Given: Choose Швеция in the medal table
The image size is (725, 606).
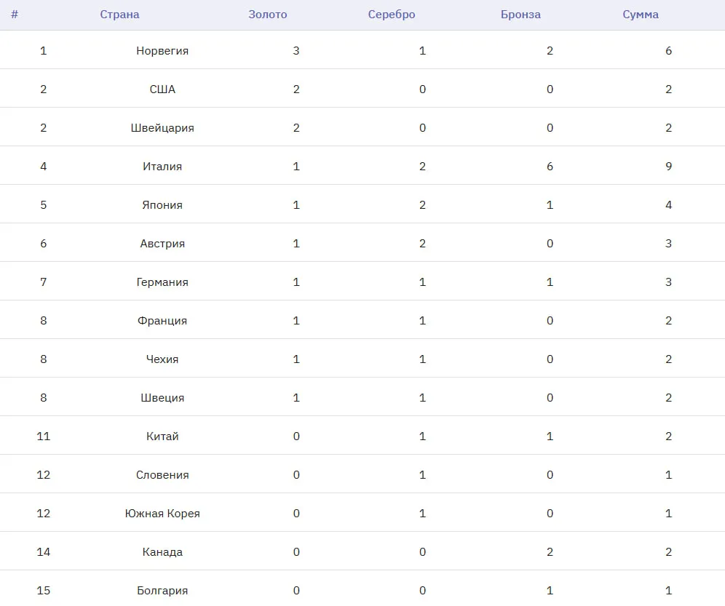Looking at the screenshot, I should click(162, 398).
